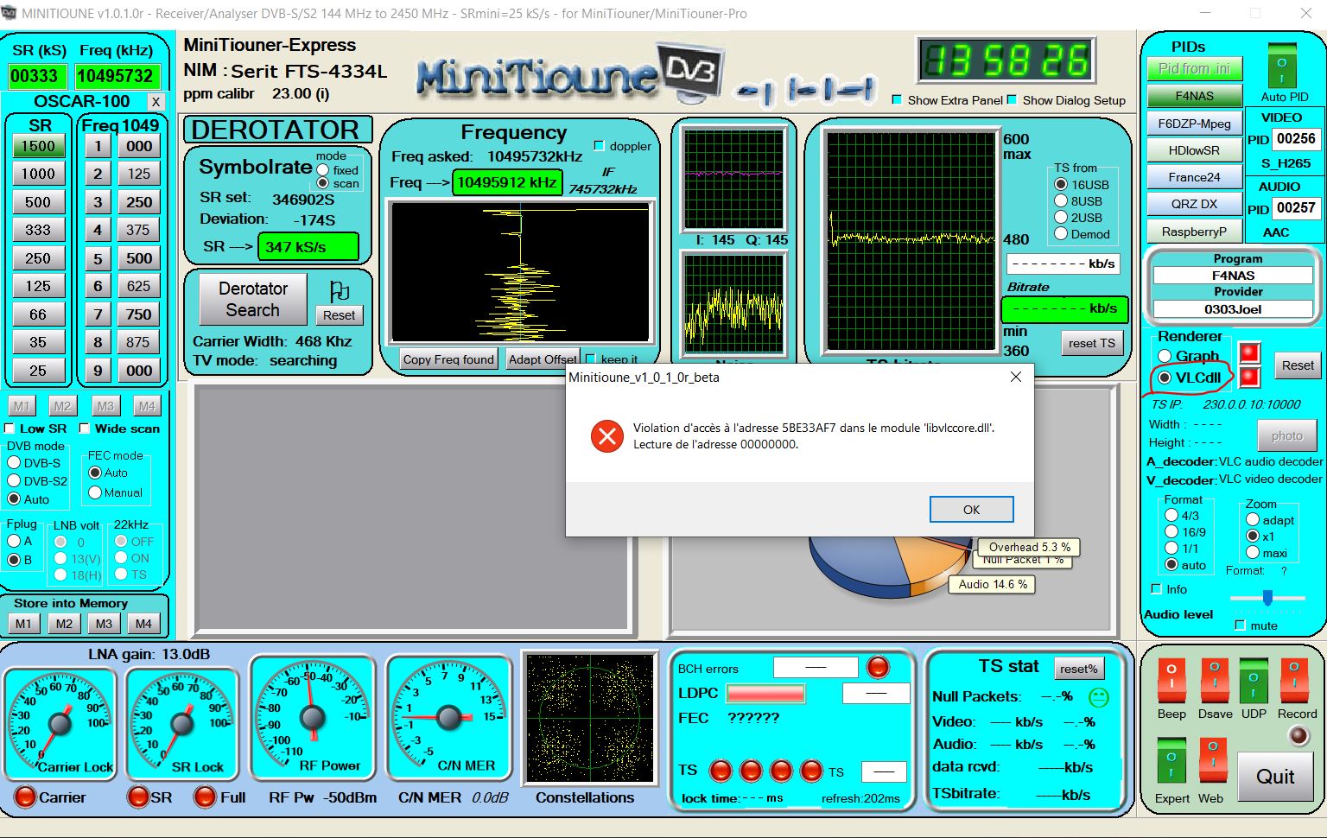Choose the VLCdll renderer option
1327x838 pixels.
1165,378
